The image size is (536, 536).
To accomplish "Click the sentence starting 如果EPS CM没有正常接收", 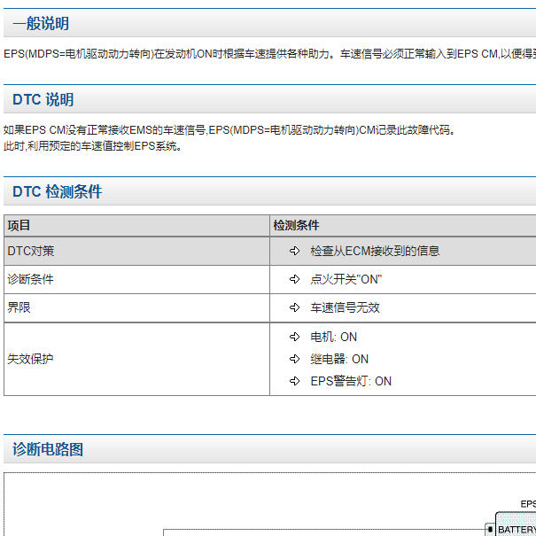I will coord(229,130).
